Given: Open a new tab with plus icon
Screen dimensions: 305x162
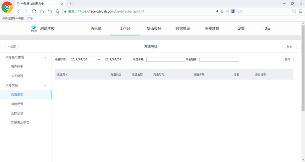Looking at the screenshot, I should [x=70, y=4].
